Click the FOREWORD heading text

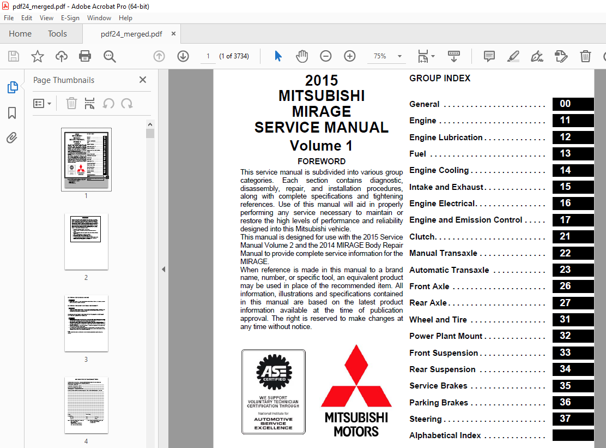[x=322, y=162]
